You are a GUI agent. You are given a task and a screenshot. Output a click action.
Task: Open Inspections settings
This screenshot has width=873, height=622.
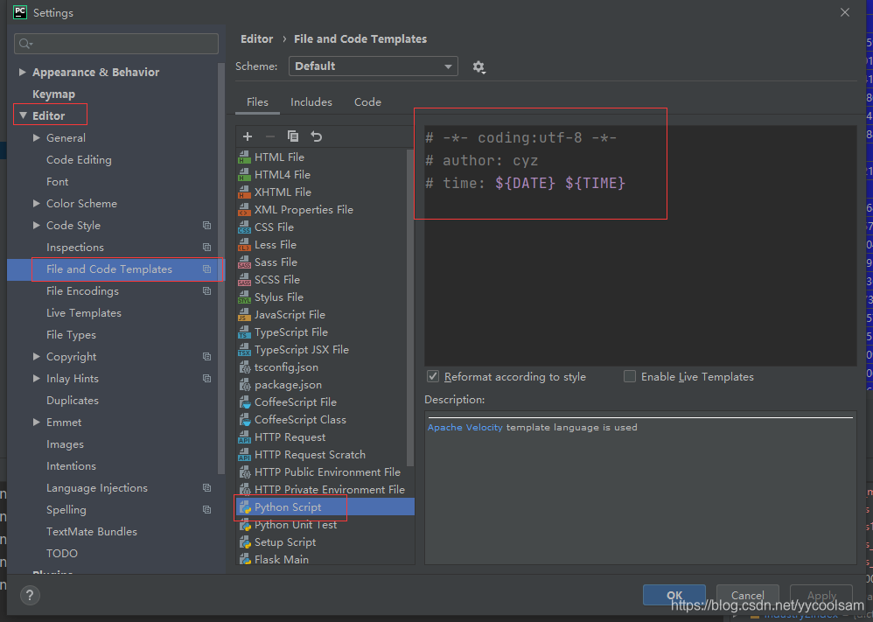click(x=75, y=248)
